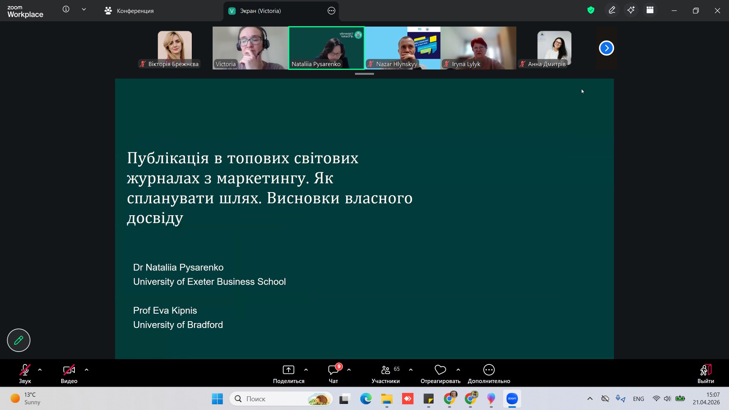Click the Share screen icon
729x410 pixels.
[x=288, y=370]
